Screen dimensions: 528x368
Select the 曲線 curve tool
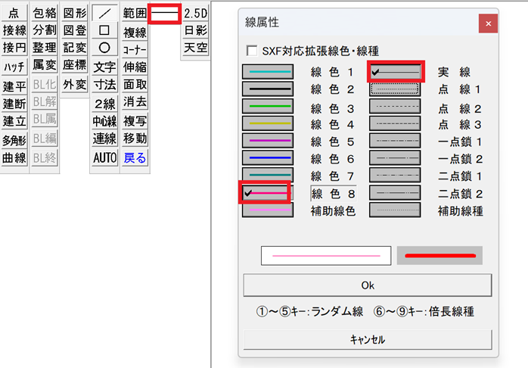coord(14,157)
